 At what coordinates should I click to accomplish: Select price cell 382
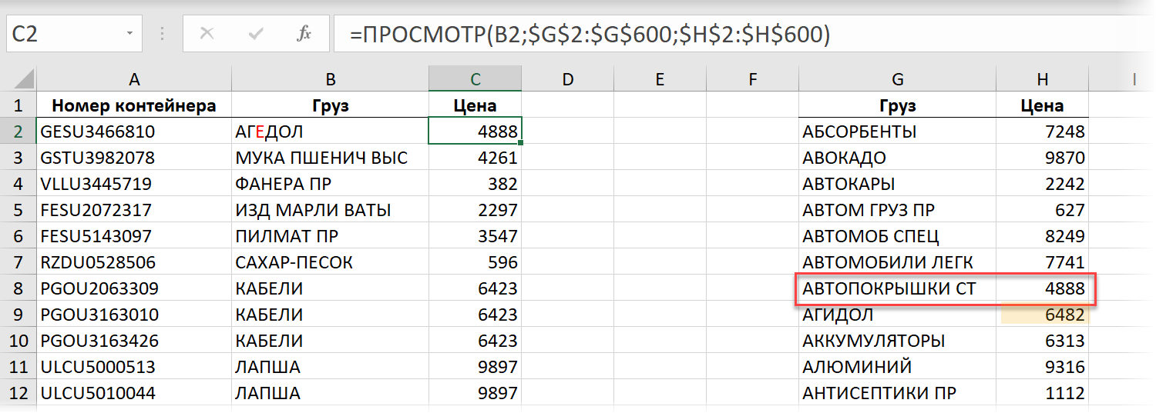click(476, 184)
